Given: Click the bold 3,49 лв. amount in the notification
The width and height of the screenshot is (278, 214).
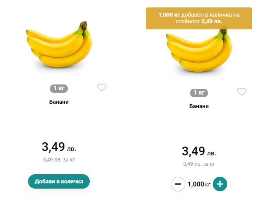Looking at the screenshot, I should [x=212, y=21].
